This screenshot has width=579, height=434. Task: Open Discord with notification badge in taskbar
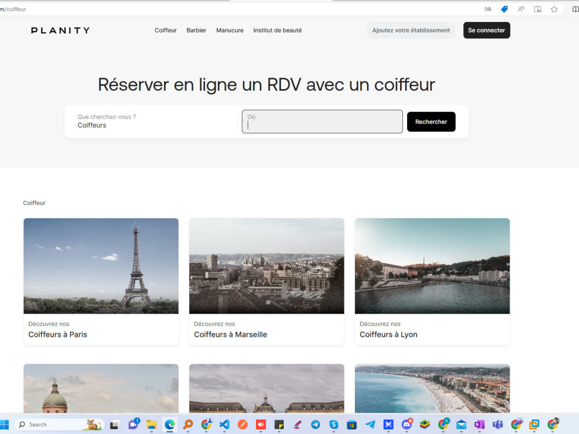point(407,424)
